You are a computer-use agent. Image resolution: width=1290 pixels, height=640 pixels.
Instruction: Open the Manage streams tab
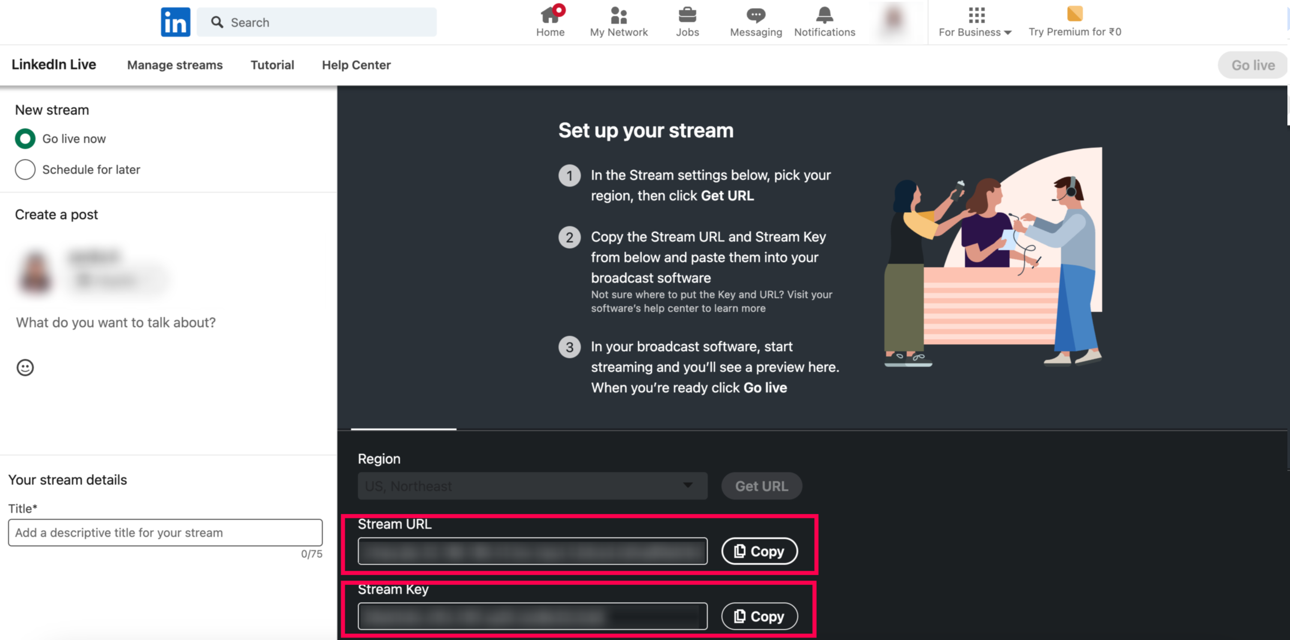[175, 65]
